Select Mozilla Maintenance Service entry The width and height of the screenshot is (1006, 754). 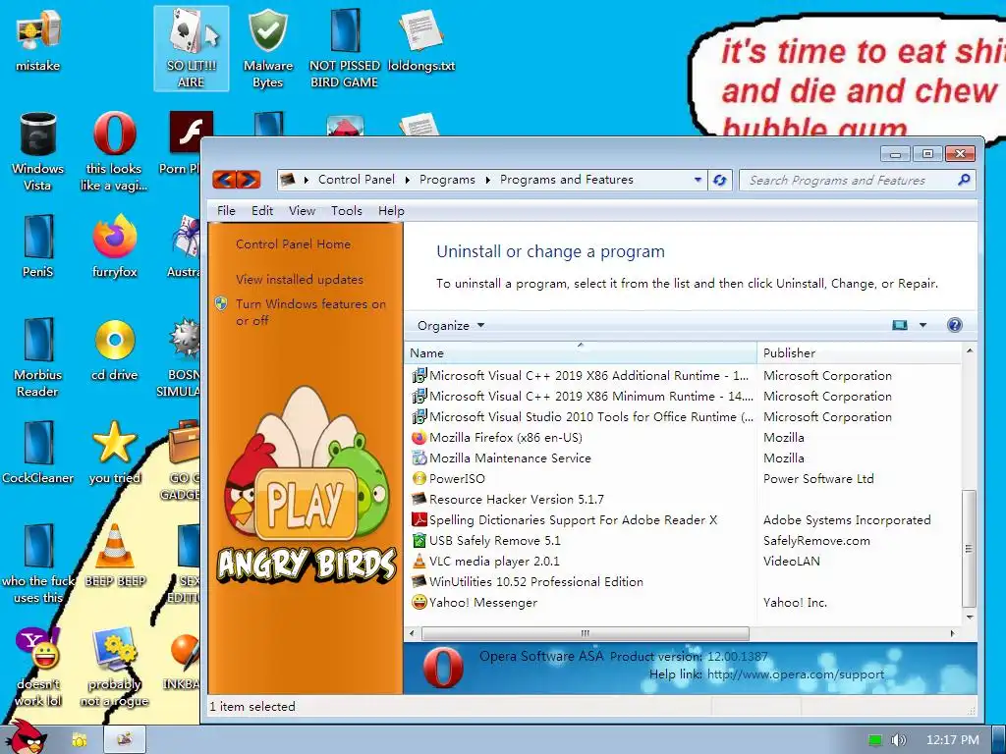[x=684, y=458]
